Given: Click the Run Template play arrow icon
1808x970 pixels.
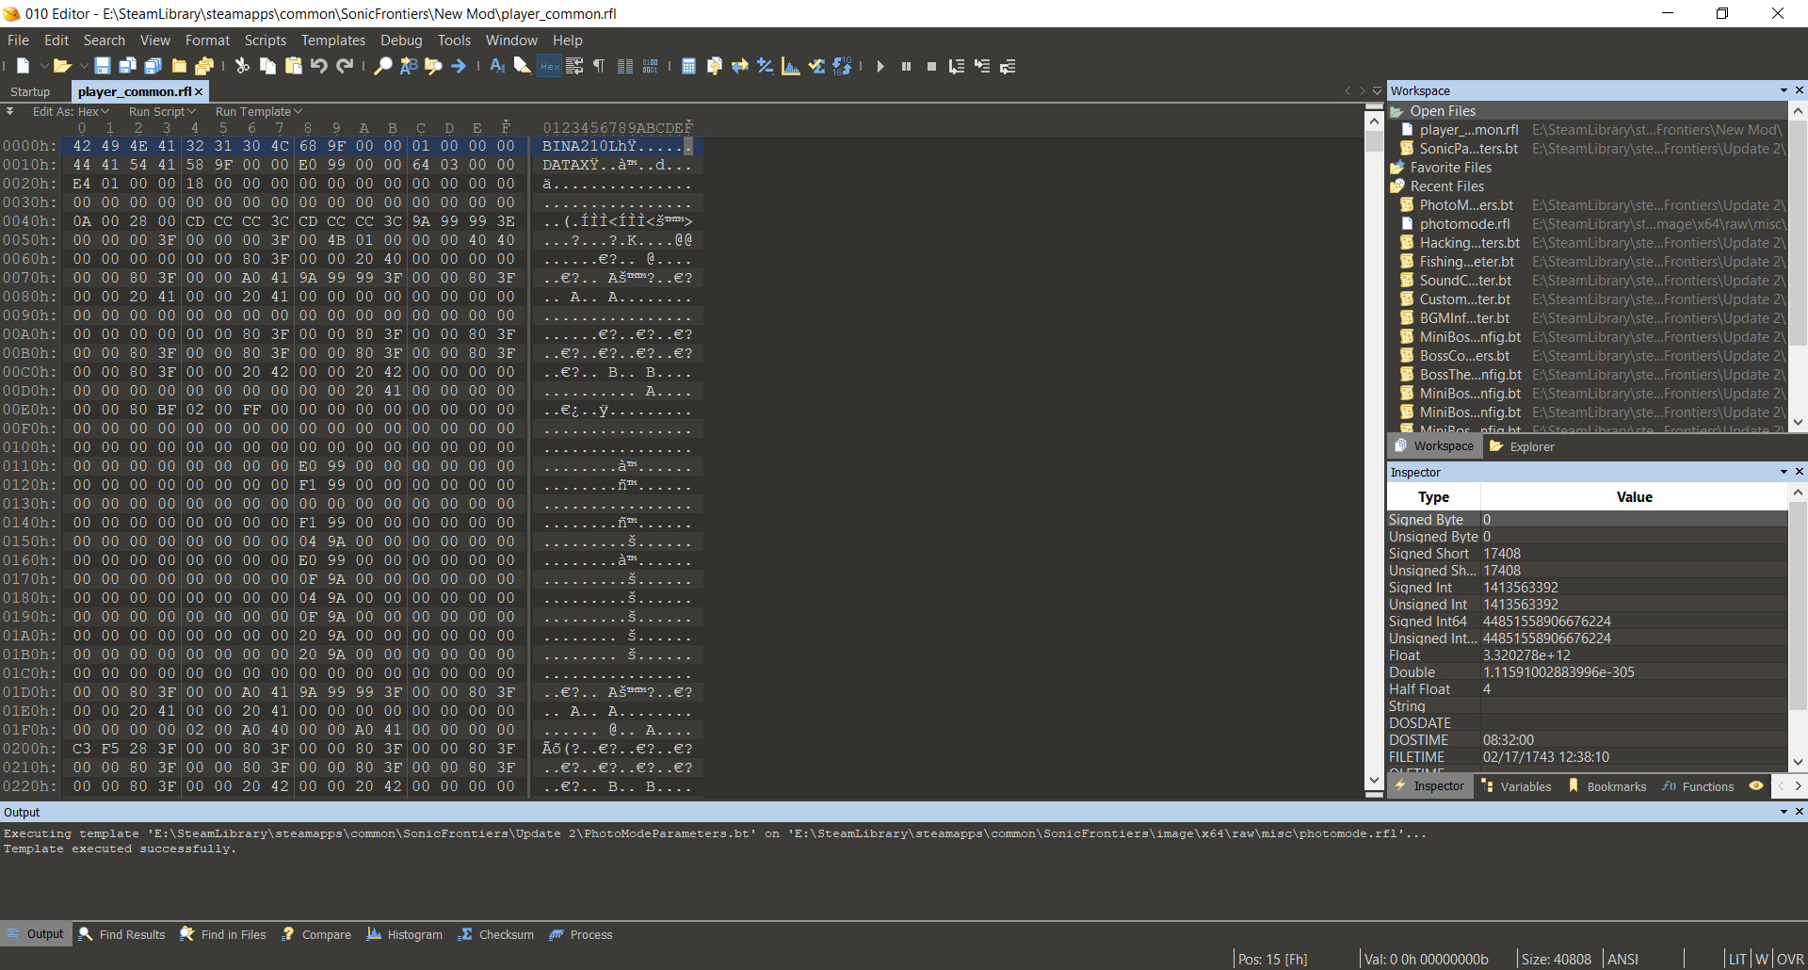Looking at the screenshot, I should 881,66.
